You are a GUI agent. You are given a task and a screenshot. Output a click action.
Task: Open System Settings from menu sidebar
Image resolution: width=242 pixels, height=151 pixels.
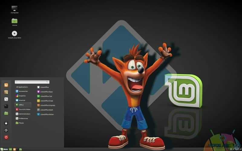coord(6,99)
